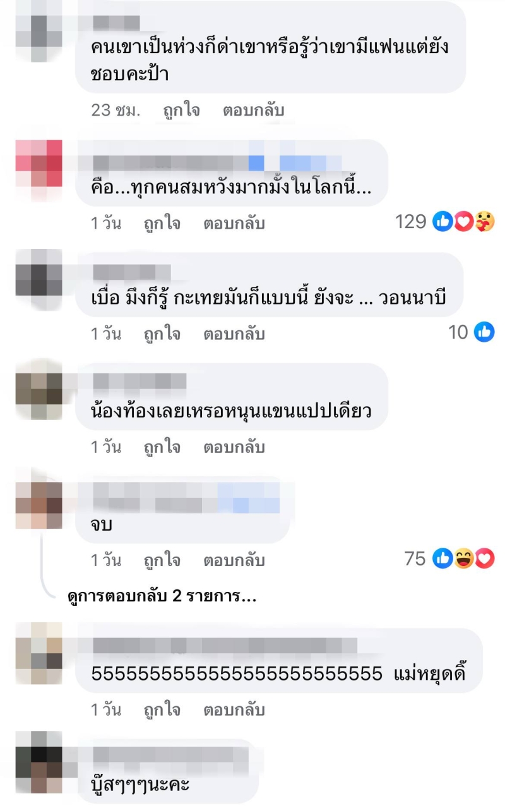Screen dimensions: 505x808
Task: Click the like icon beside 75 reactions
Action: (443, 558)
